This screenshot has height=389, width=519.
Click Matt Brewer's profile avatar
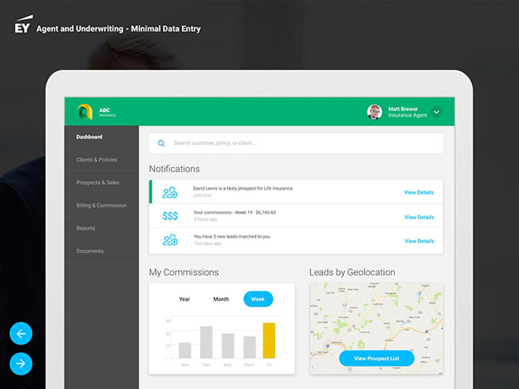tap(374, 112)
